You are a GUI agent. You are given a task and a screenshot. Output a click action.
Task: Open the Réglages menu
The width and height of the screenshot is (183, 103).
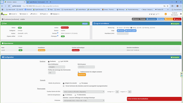[55, 14]
